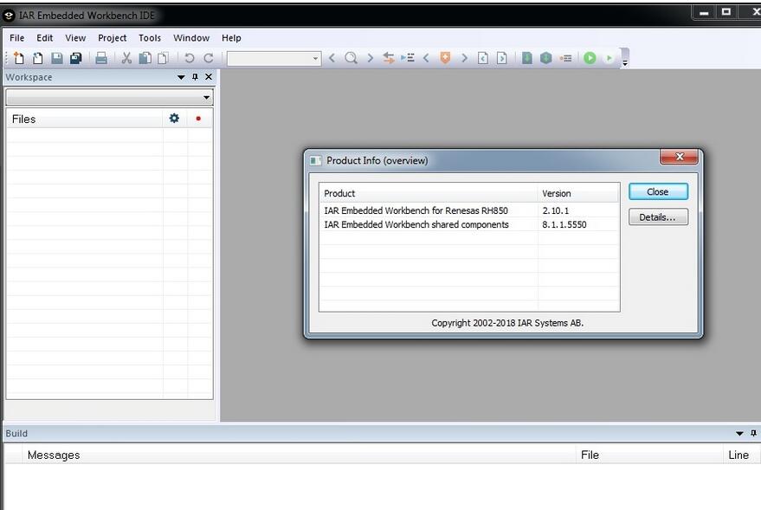Open the Project menu
The width and height of the screenshot is (761, 510).
tap(112, 38)
